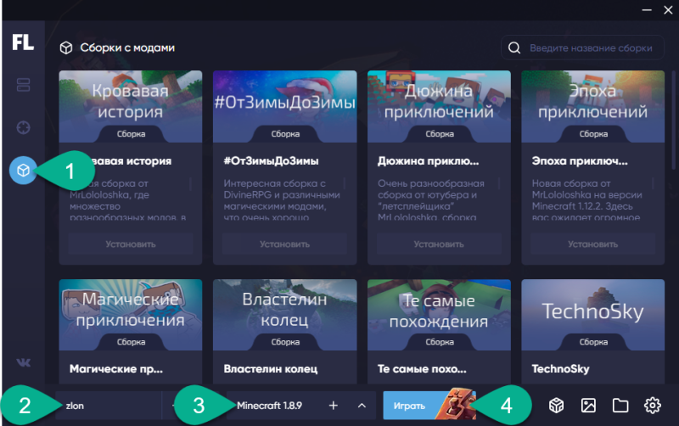
Task: Expand the Minecraft version list chevron
Action: (362, 406)
